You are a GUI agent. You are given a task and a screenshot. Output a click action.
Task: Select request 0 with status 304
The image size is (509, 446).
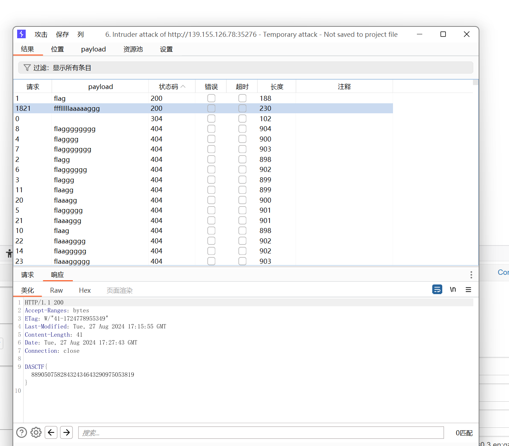203,118
